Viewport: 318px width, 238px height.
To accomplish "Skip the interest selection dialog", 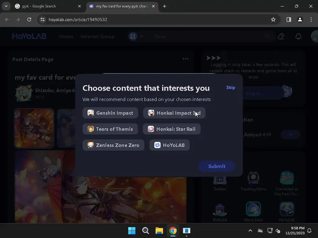I will (231, 87).
